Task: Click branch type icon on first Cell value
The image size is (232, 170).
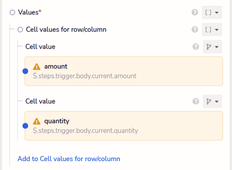Action: tap(209, 47)
